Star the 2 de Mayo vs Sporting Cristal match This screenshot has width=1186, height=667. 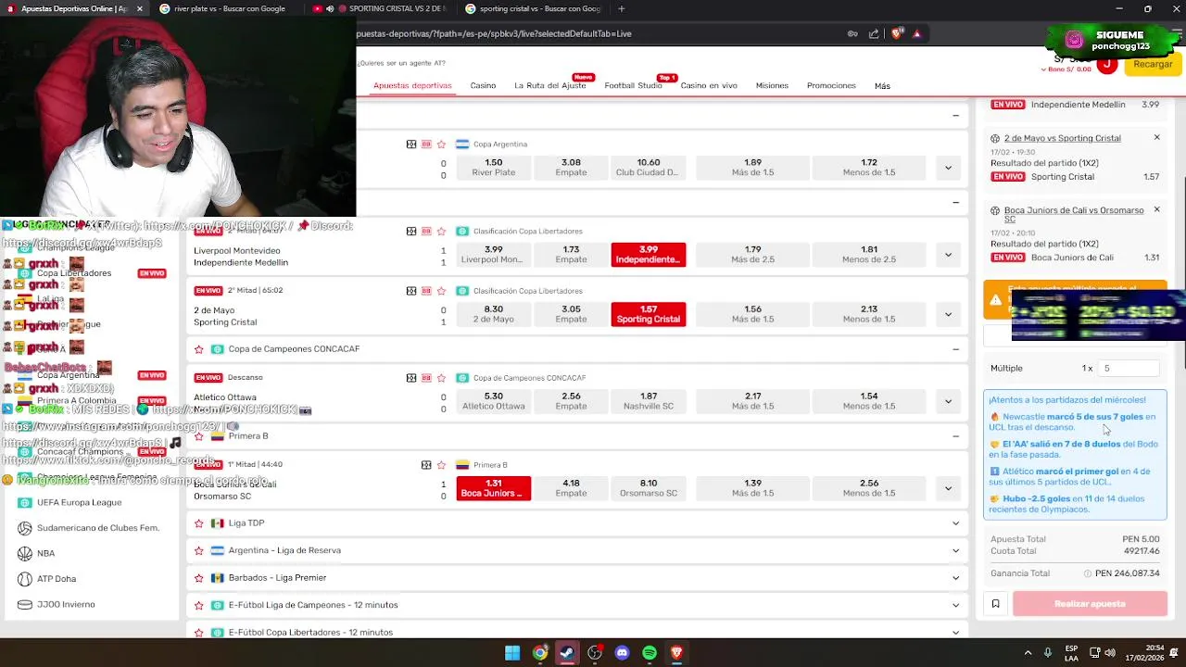(x=441, y=291)
